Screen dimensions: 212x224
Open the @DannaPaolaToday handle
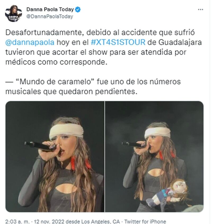pyautogui.click(x=50, y=16)
